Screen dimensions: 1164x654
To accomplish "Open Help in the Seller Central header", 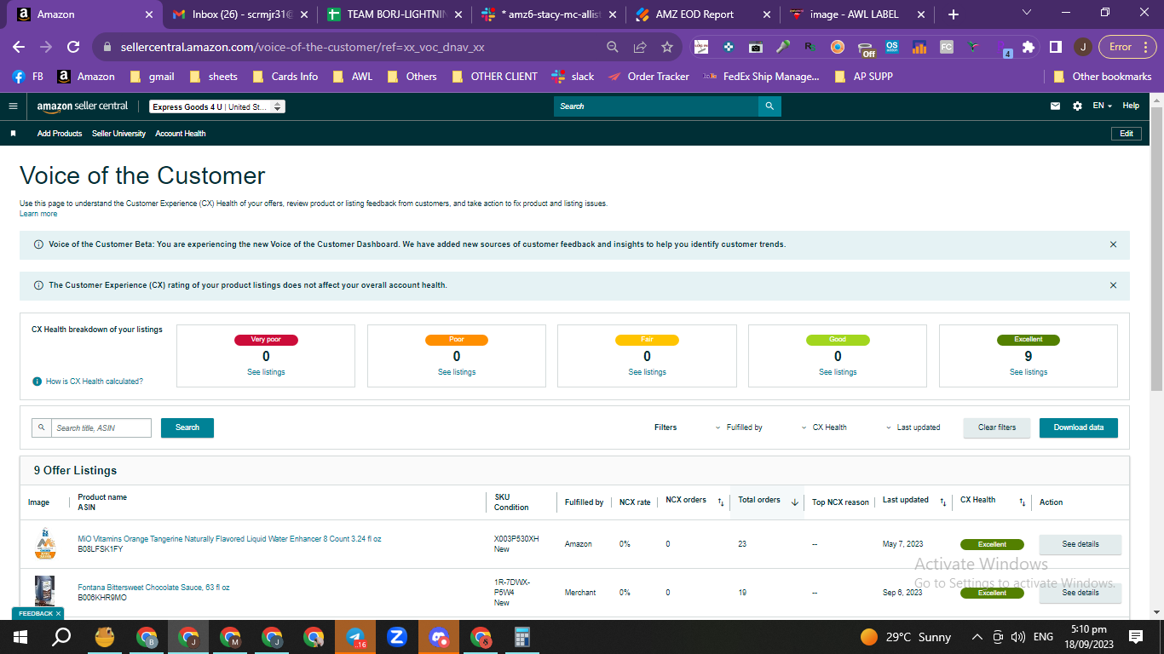I will [1131, 106].
